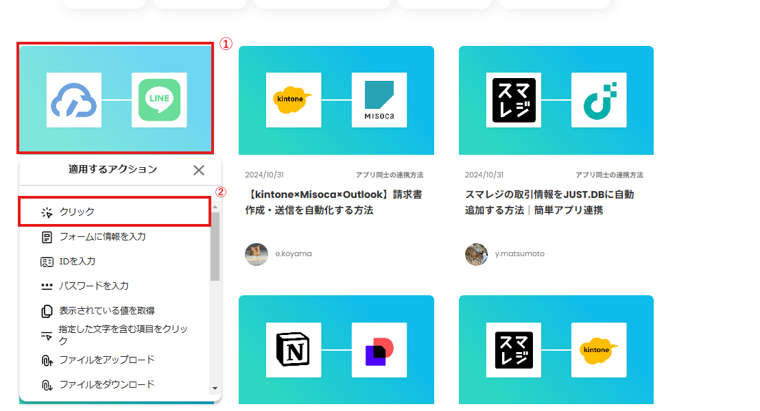Choose フォームに情報を入力 action

(x=115, y=237)
